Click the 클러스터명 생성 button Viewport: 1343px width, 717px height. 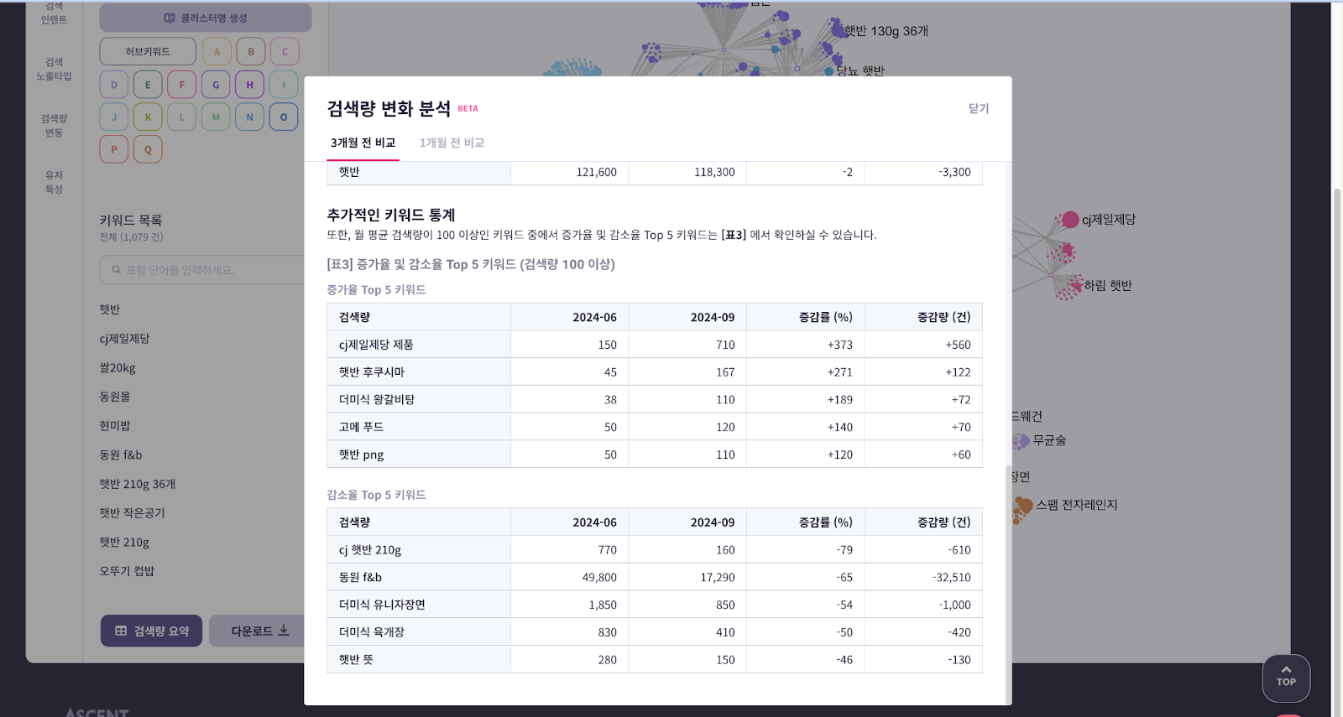tap(206, 18)
